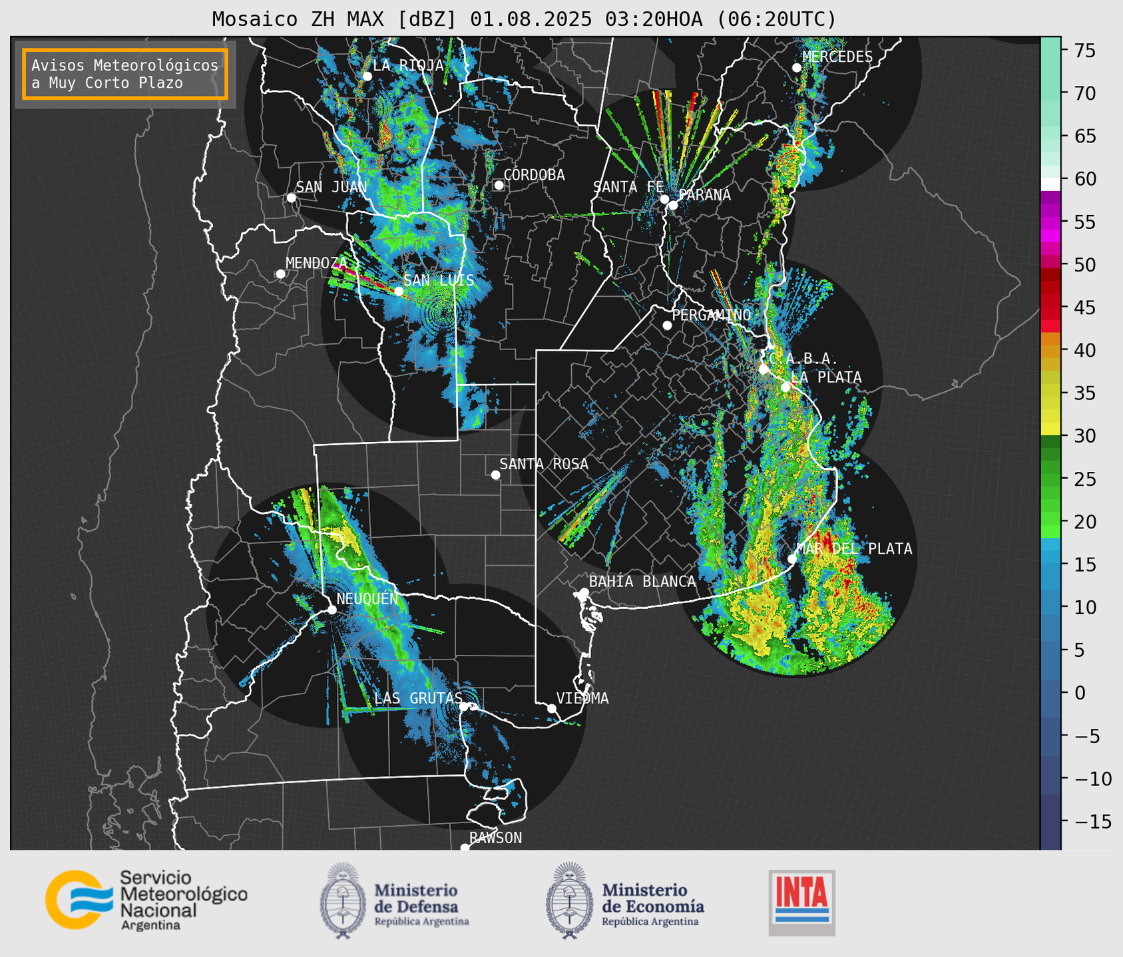This screenshot has height=957, width=1123.
Task: Click the color scale value −10
Action: pyautogui.click(x=1092, y=779)
